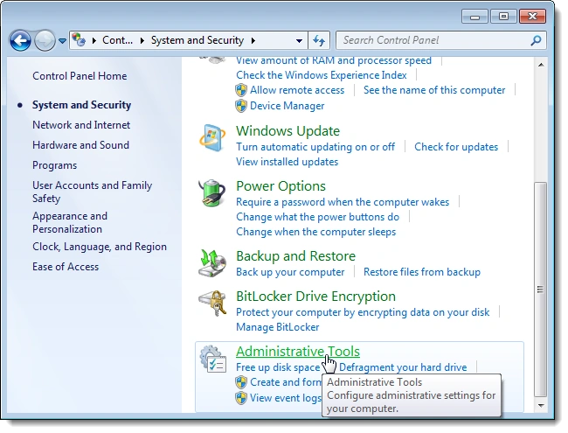
Task: Click Change when the computer sleeps
Action: pos(315,232)
